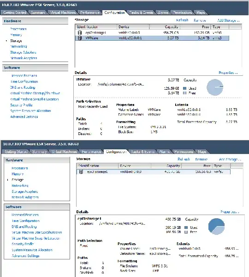Open Properties link for cpl3:storage1 details
This screenshot has width=249, height=277.
pos(230,212)
